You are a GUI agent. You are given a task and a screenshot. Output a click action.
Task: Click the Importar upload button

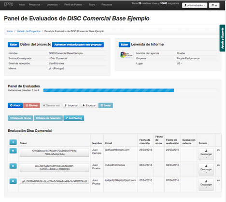71,105
